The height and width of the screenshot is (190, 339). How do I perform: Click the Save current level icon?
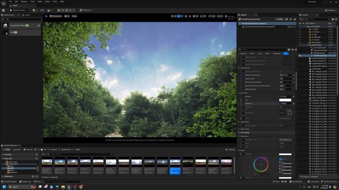(4, 10)
